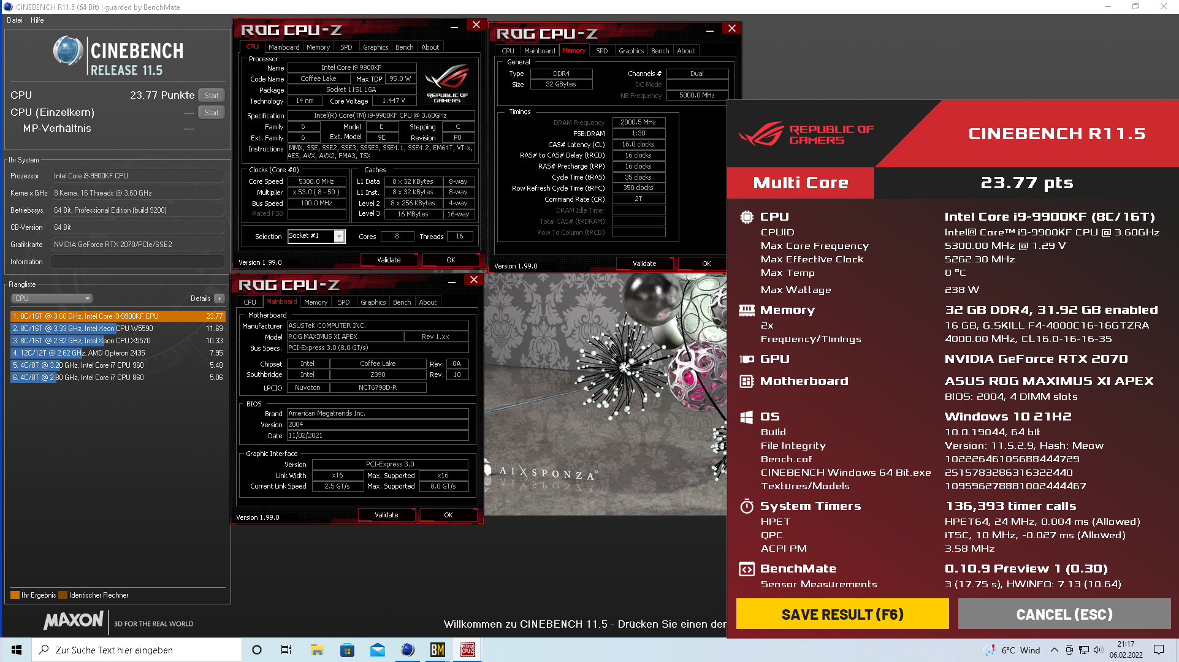Click the brown Identischer Rechner legend swatch
1179x662 pixels.
tap(63, 595)
